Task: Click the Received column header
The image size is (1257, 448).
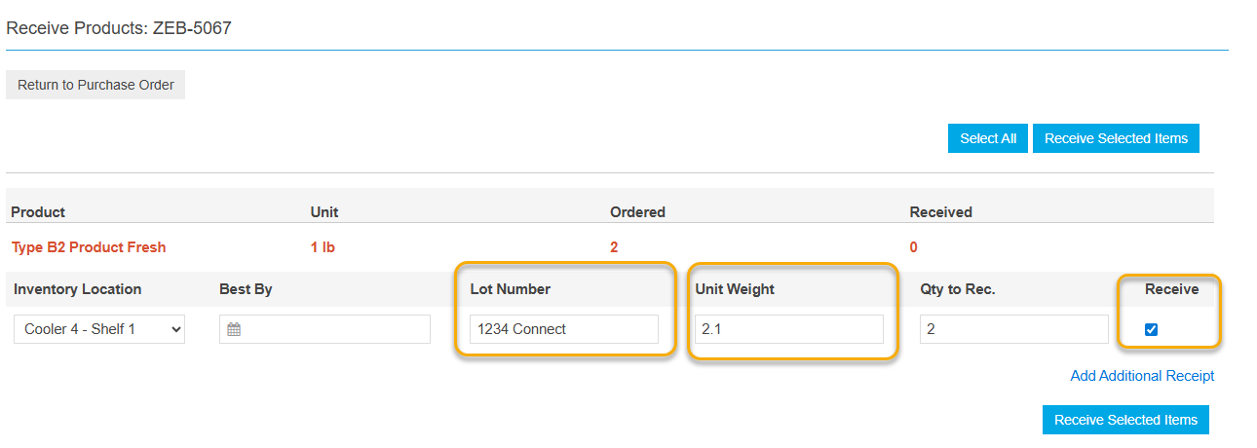Action: coord(940,212)
